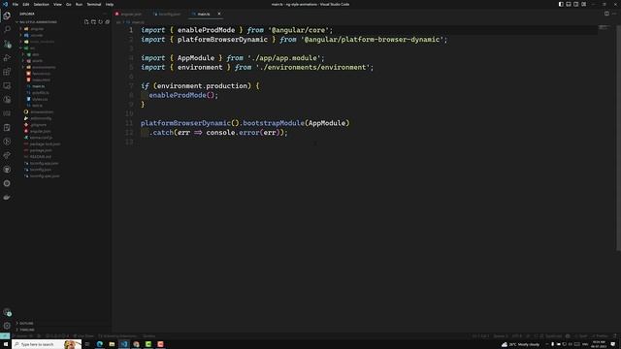This screenshot has width=621, height=349.
Task: Collapse all folders in Explorer
Action: coord(108,22)
